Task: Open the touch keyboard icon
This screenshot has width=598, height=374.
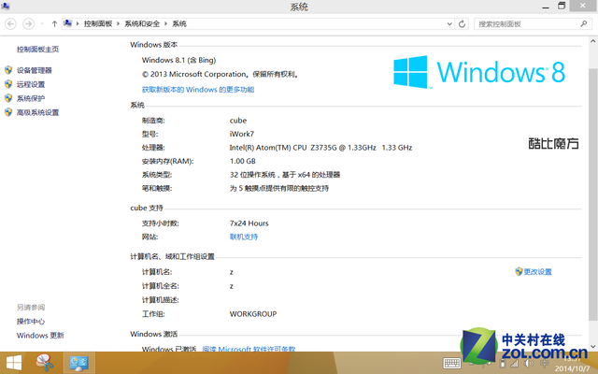Action: pos(452,364)
